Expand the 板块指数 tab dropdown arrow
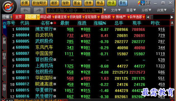This screenshot has width=176, height=101. 84,17
